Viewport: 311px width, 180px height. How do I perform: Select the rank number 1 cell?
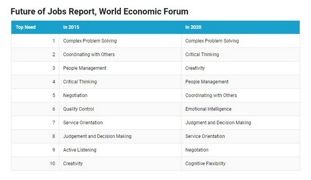coord(53,41)
